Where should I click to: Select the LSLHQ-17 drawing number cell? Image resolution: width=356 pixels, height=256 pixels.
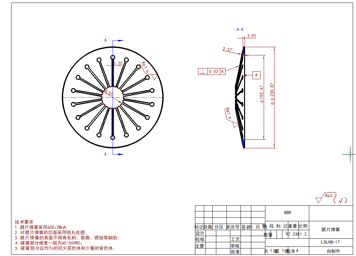330,242
